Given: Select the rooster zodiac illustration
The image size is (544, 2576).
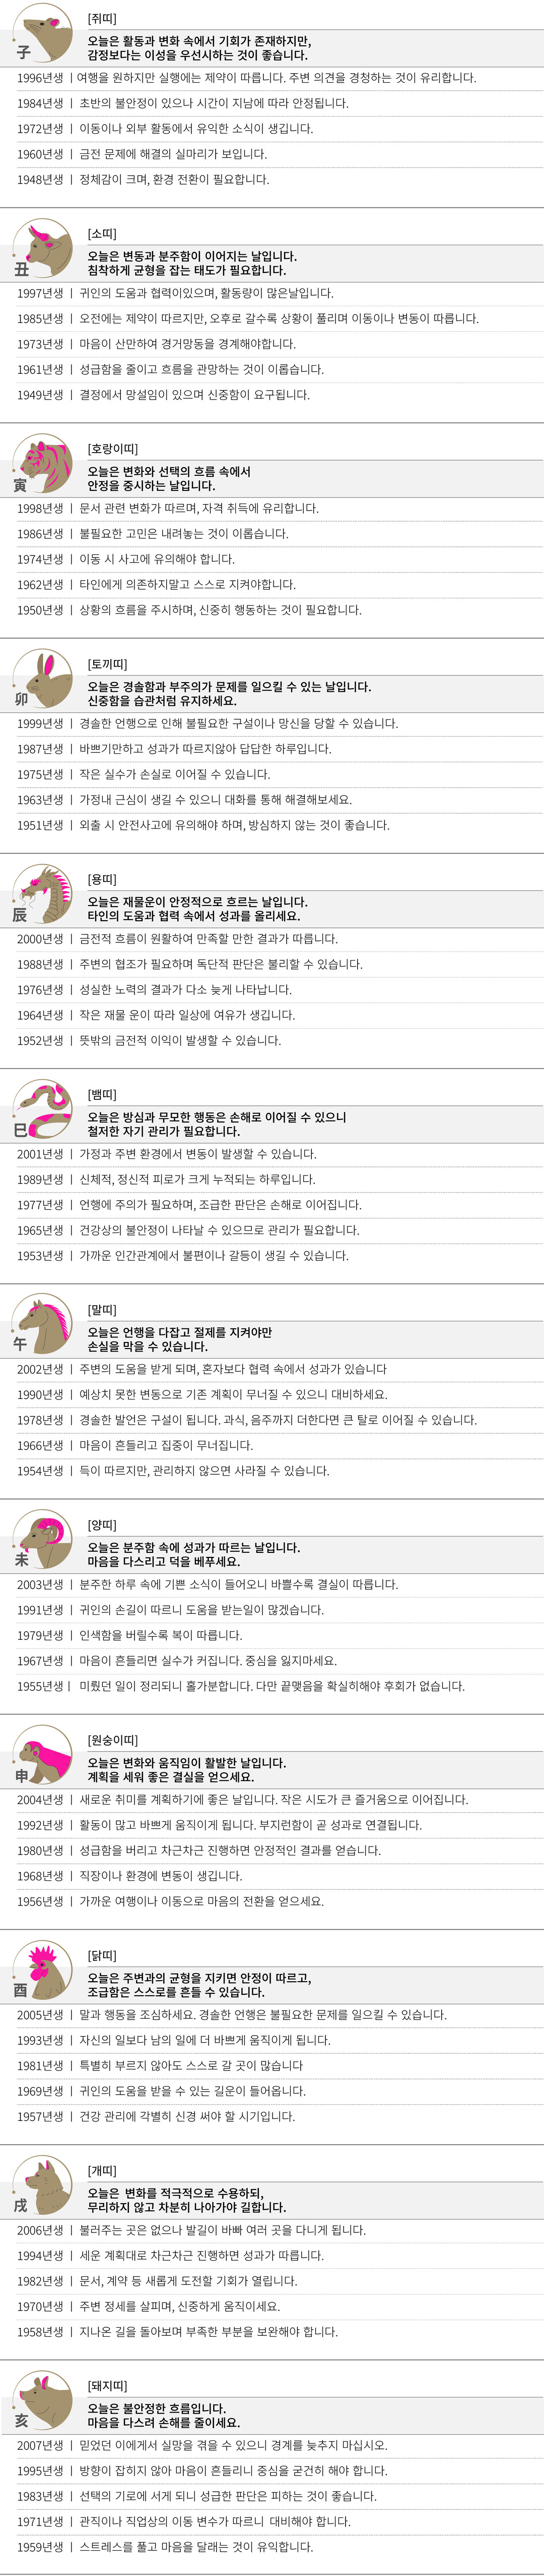Looking at the screenshot, I should pos(42,1968).
